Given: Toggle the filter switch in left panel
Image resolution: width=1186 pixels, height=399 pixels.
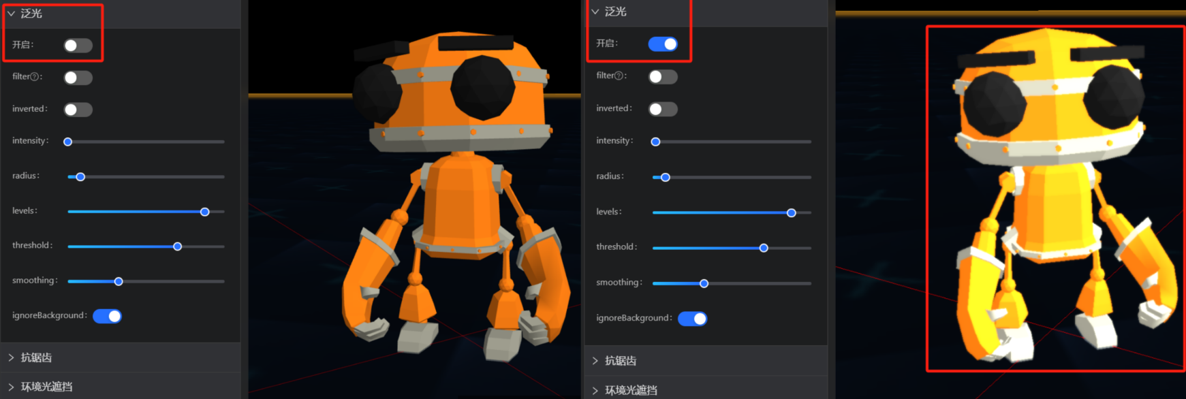Looking at the screenshot, I should [78, 78].
